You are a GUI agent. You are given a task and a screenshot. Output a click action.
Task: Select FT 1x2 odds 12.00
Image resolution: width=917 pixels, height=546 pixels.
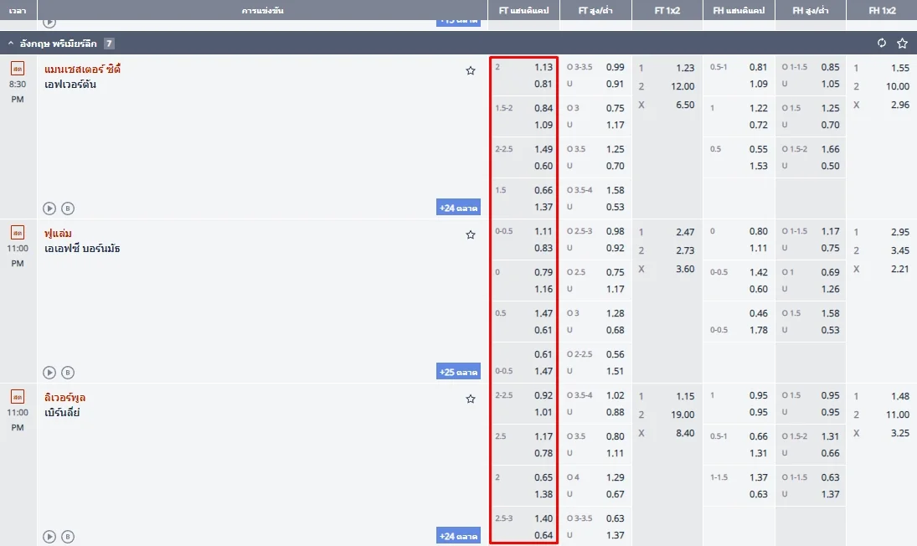point(683,86)
